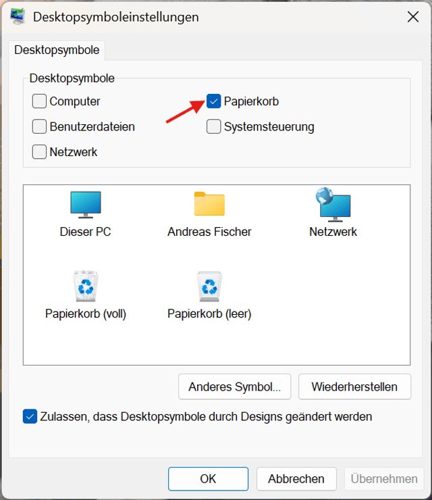Confirm with the OK button
Screen dimensions: 432x500
pos(208,478)
